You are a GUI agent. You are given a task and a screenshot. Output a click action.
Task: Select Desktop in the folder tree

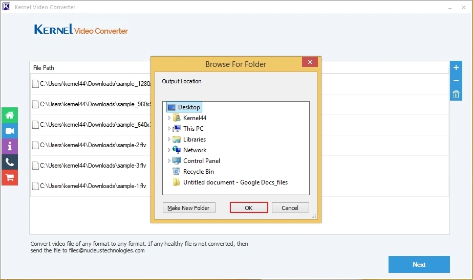[184, 107]
